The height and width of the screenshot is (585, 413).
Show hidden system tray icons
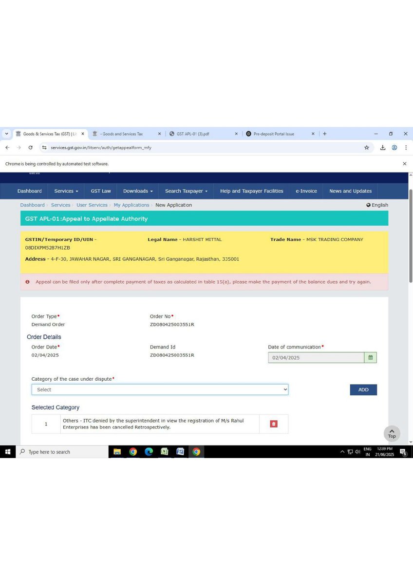click(x=342, y=452)
